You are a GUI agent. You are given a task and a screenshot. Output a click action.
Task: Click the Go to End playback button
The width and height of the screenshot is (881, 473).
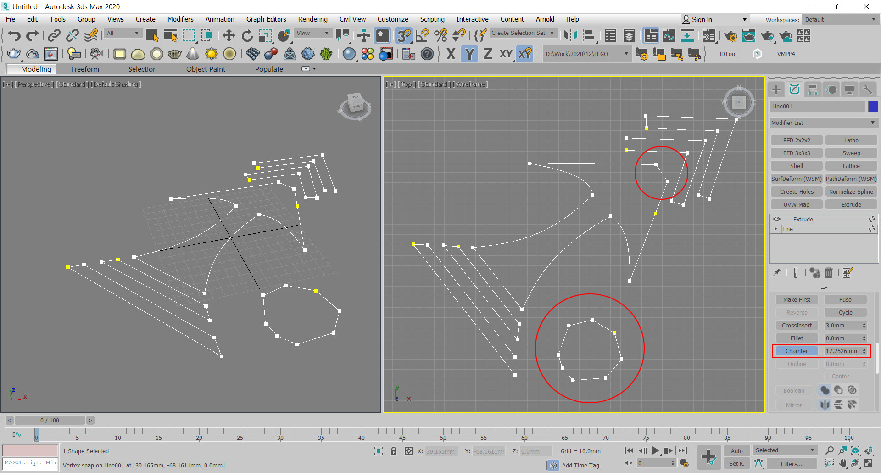point(682,450)
